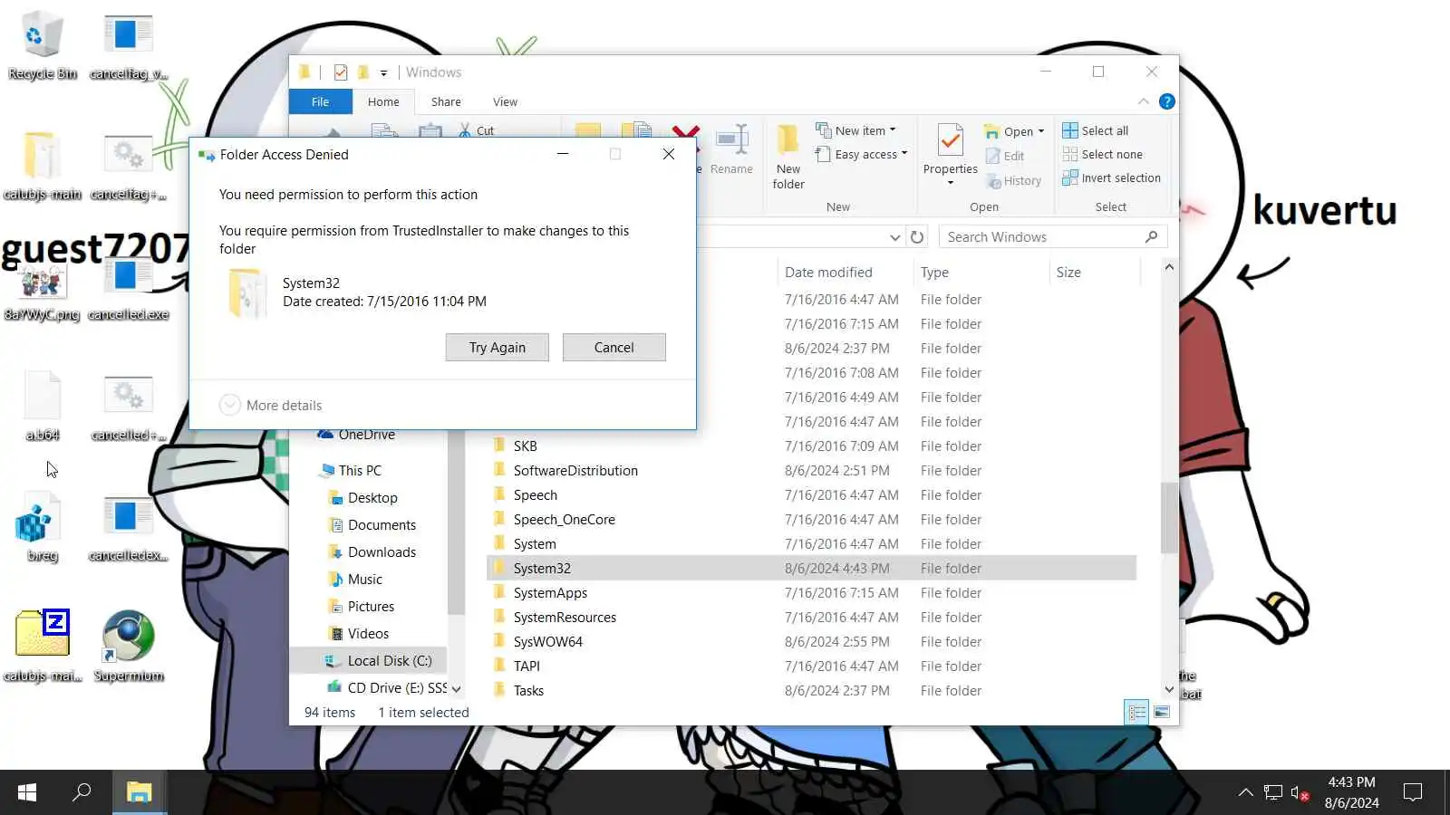Close the Folder Access Denied dialog

(669, 154)
